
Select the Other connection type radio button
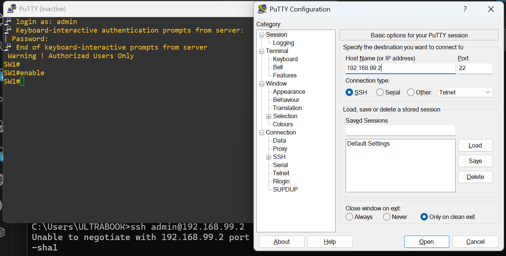(411, 92)
